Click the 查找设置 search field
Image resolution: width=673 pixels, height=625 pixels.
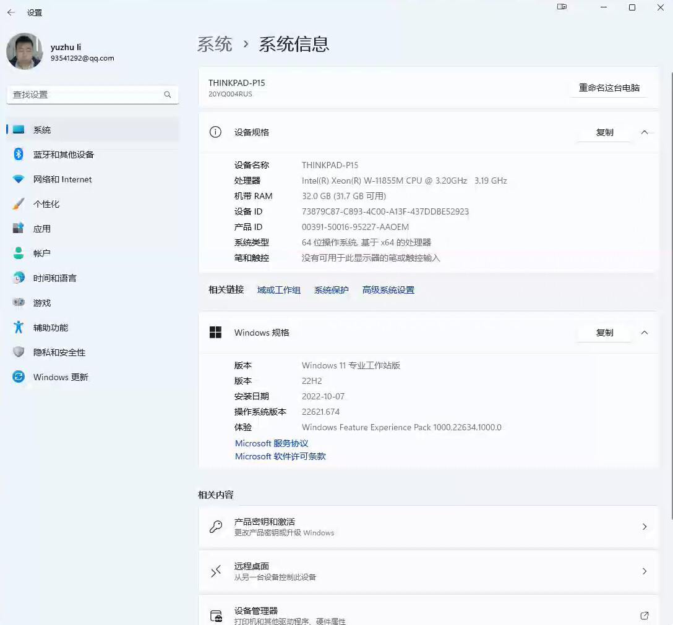pos(93,95)
